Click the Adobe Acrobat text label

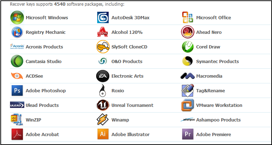(x=42, y=134)
